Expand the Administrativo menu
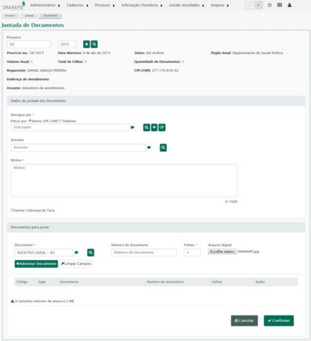The image size is (311, 341). click(x=45, y=5)
